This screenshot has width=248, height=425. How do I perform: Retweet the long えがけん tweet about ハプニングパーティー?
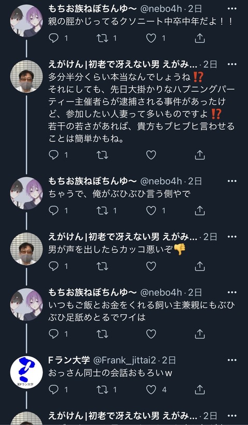tap(102, 155)
